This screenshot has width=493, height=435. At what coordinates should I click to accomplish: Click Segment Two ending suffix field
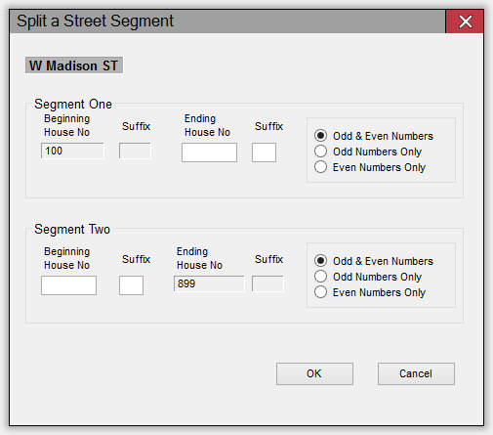(267, 283)
